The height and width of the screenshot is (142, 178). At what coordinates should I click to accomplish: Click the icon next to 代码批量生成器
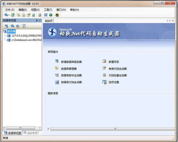click(x=104, y=75)
